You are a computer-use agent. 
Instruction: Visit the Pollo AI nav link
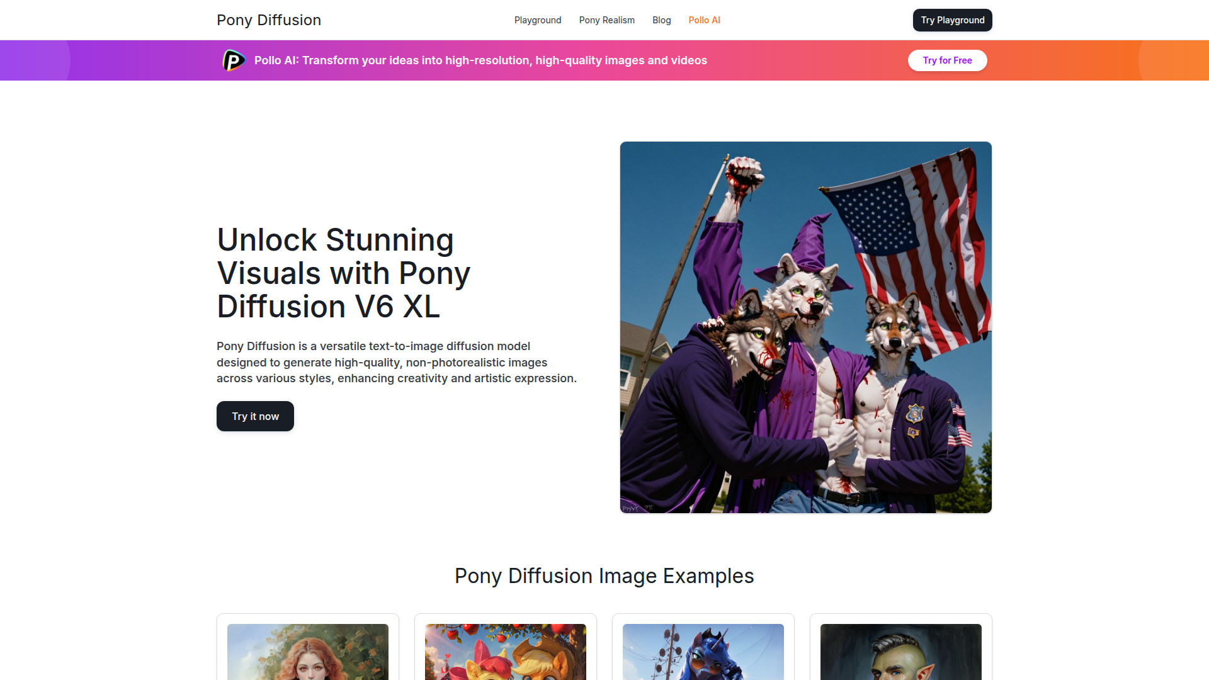pyautogui.click(x=704, y=20)
